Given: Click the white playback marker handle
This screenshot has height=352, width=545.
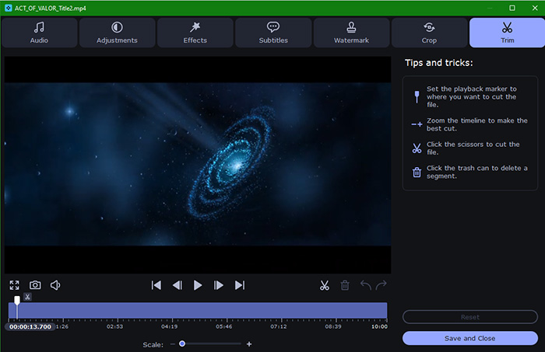Looking at the screenshot, I should (17, 300).
